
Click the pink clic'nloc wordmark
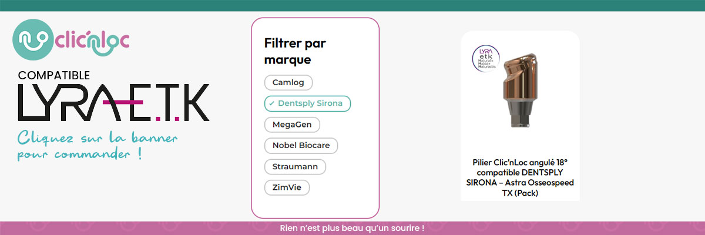[92, 41]
